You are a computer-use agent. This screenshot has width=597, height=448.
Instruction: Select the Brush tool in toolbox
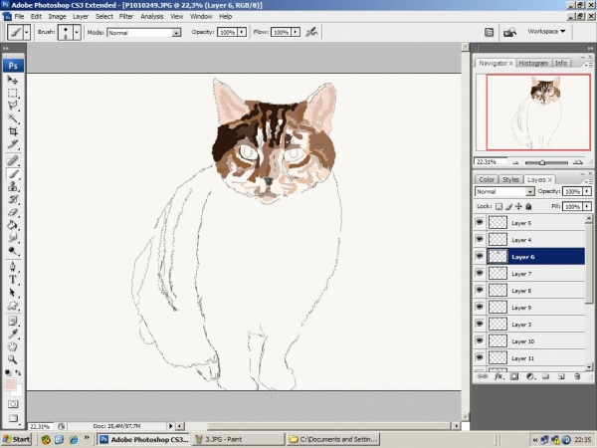(13, 174)
